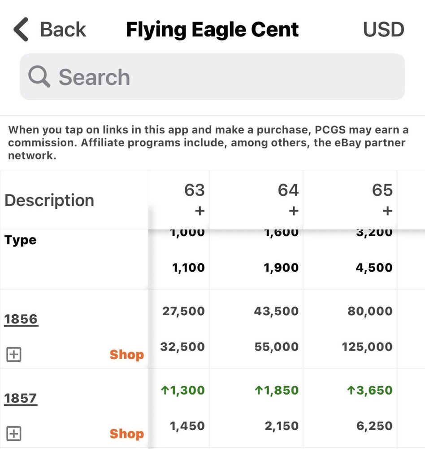The height and width of the screenshot is (449, 425).
Task: Tap the 1856 grade 65 price 80,000
Action: (370, 311)
